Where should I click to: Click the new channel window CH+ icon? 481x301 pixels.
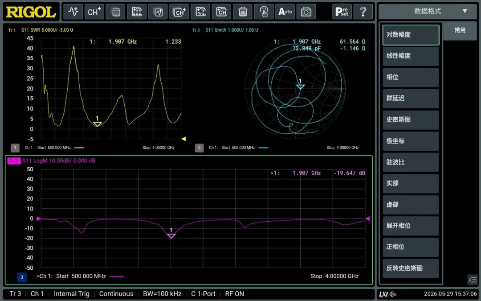pos(179,12)
